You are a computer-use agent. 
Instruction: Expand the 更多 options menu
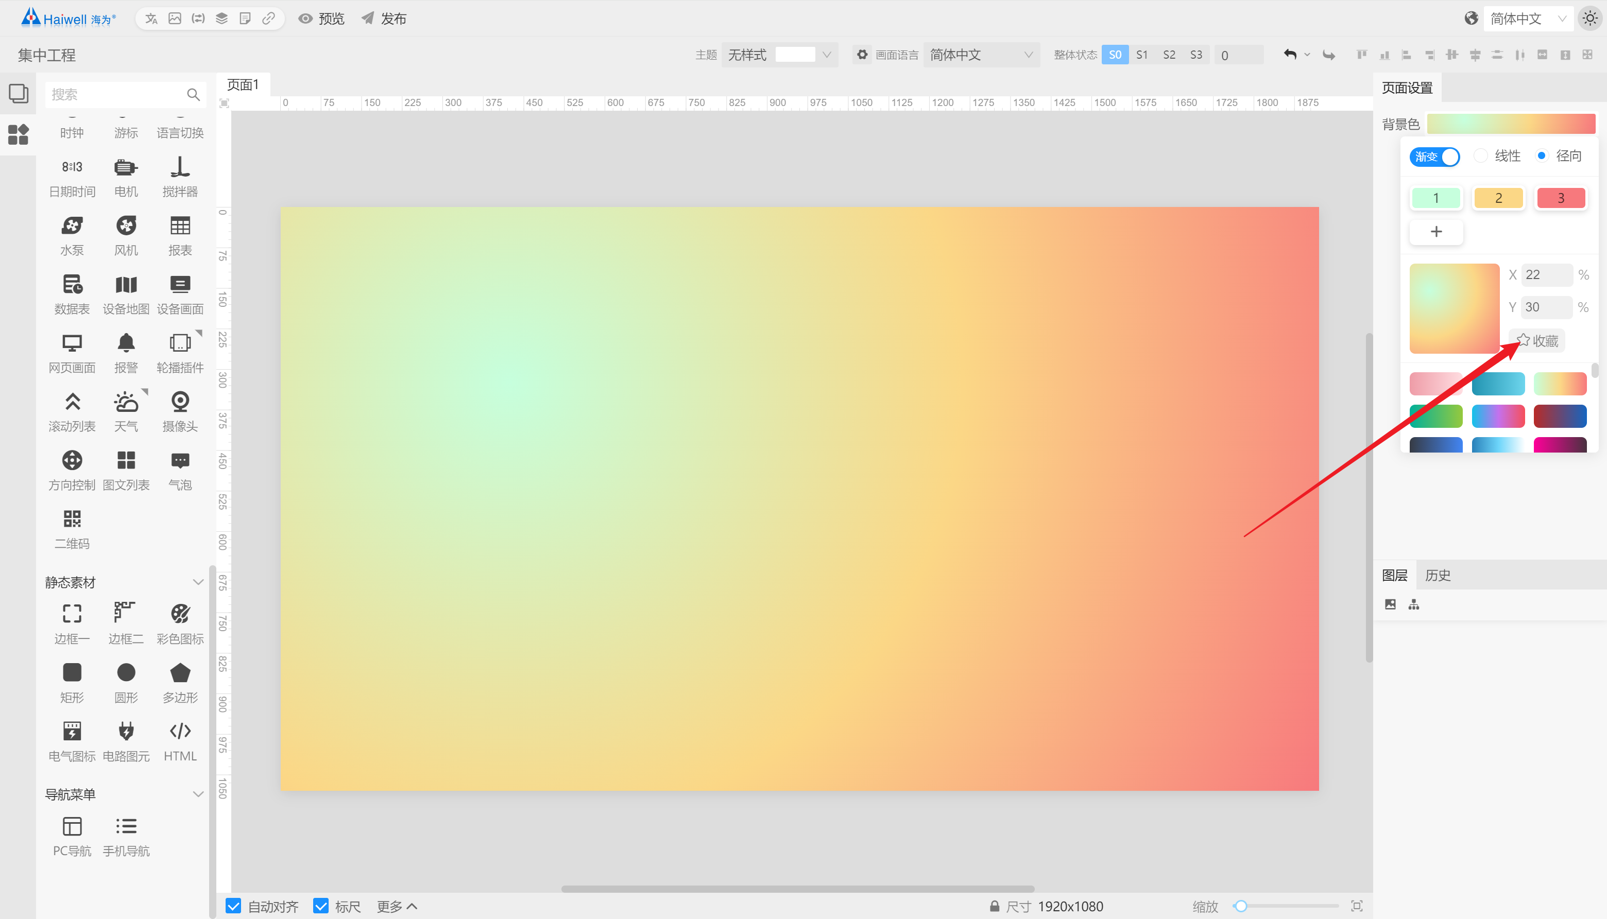(x=397, y=906)
